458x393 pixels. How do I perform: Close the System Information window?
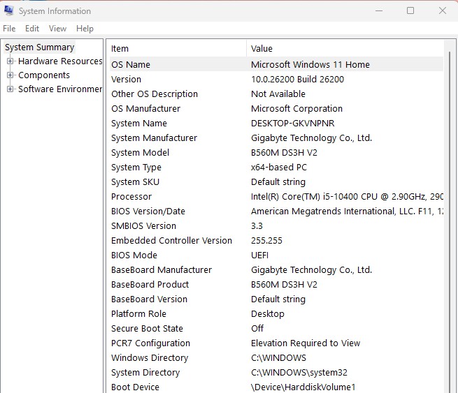(442, 10)
